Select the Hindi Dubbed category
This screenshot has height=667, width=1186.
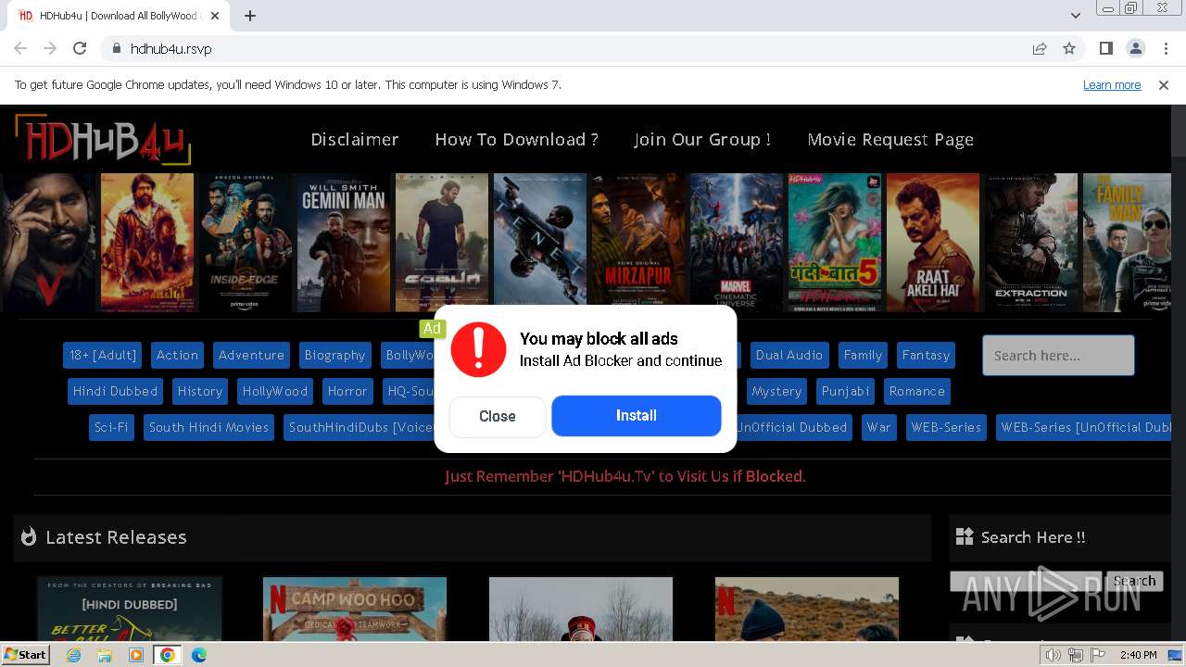click(x=115, y=391)
